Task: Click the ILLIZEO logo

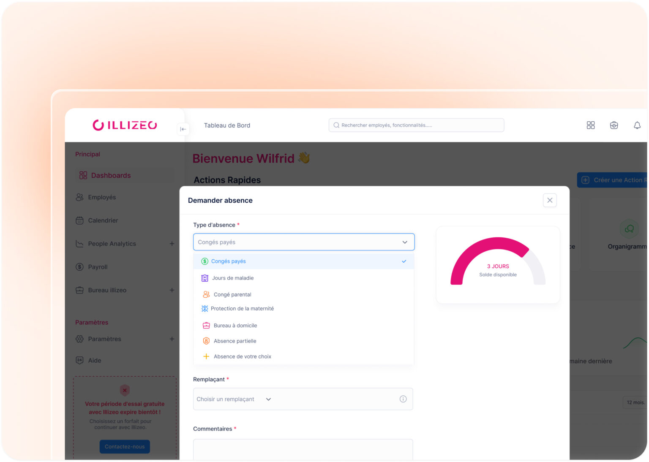Action: pos(125,125)
